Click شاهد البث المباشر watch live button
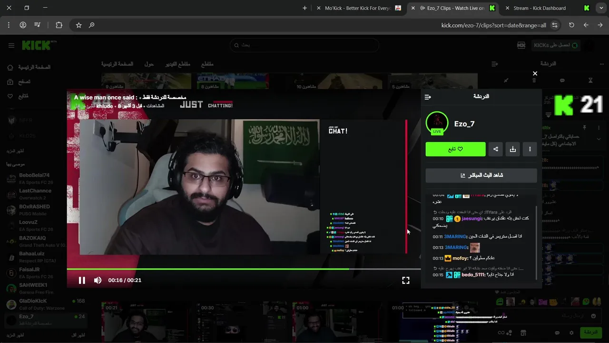Viewport: 609px width, 343px height. pos(481,175)
